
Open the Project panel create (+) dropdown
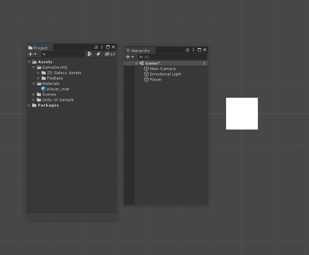click(32, 54)
